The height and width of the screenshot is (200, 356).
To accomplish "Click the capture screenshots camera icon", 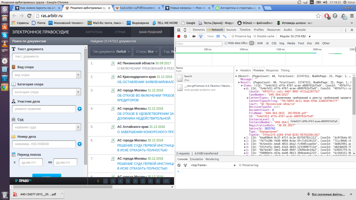I will (x=194, y=36).
